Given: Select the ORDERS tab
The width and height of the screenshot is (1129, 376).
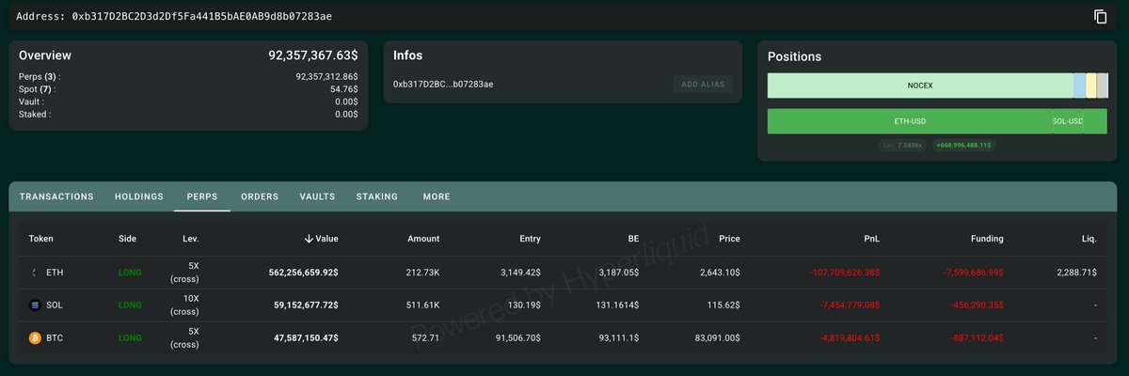Looking at the screenshot, I should (260, 196).
